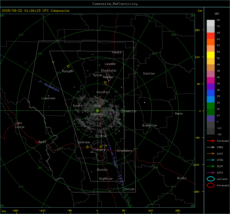Click the yellow diamond marker beside RockyMH
The height and width of the screenshot is (214, 230).
tap(68, 66)
